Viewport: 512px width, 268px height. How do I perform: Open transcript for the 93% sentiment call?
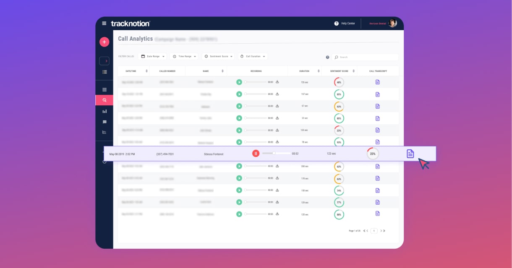click(377, 142)
